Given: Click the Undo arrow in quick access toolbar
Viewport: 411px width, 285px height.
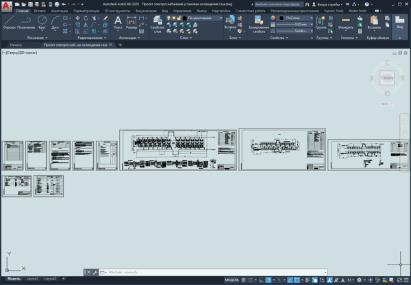Looking at the screenshot, I should [64, 4].
